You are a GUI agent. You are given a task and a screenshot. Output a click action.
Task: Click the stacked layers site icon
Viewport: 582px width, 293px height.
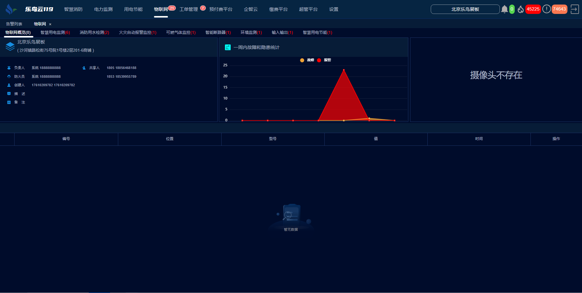(x=10, y=46)
